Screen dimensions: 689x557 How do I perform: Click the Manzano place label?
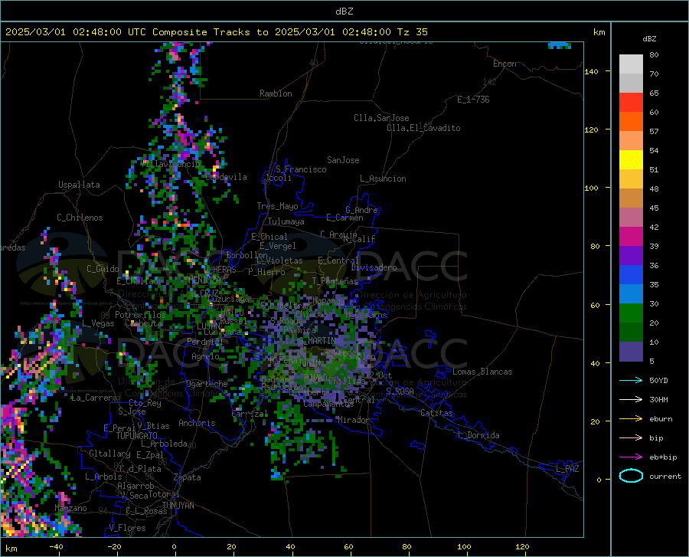point(70,508)
